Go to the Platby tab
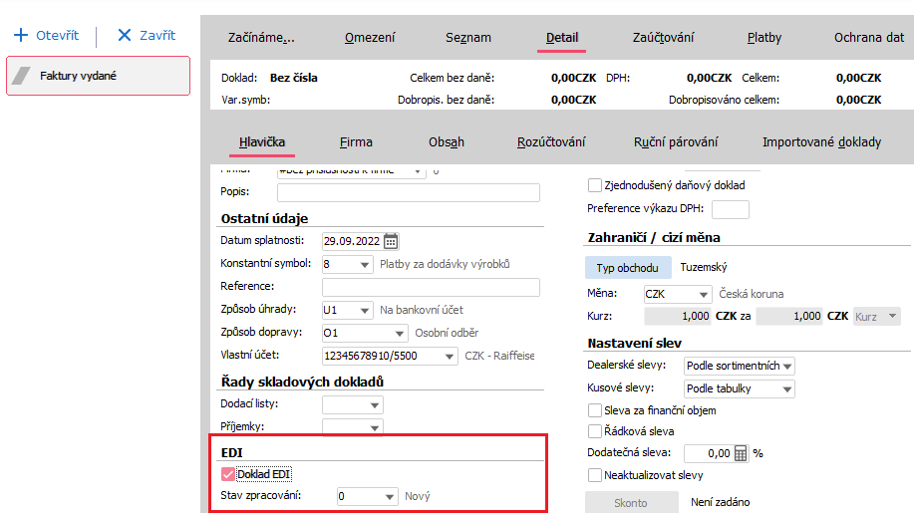Viewport: 914px width, 513px height. pyautogui.click(x=764, y=38)
